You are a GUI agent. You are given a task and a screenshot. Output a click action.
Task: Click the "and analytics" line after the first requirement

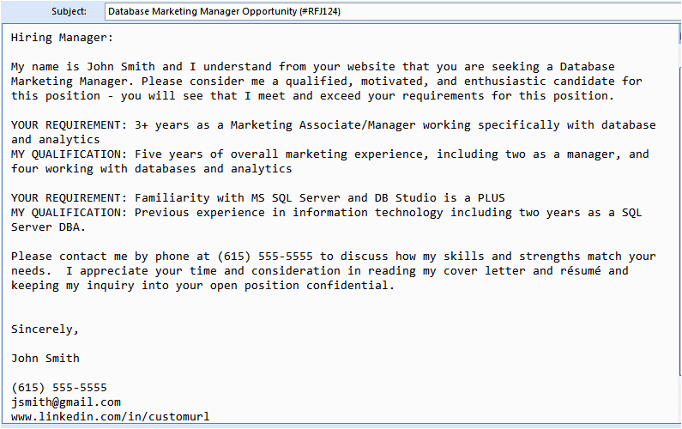point(56,139)
